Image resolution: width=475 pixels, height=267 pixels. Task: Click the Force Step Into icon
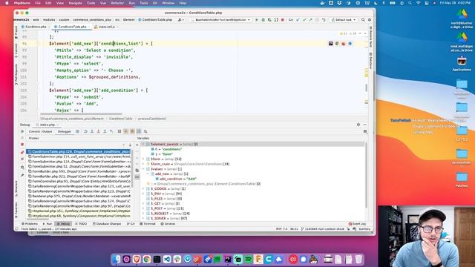pos(98,131)
